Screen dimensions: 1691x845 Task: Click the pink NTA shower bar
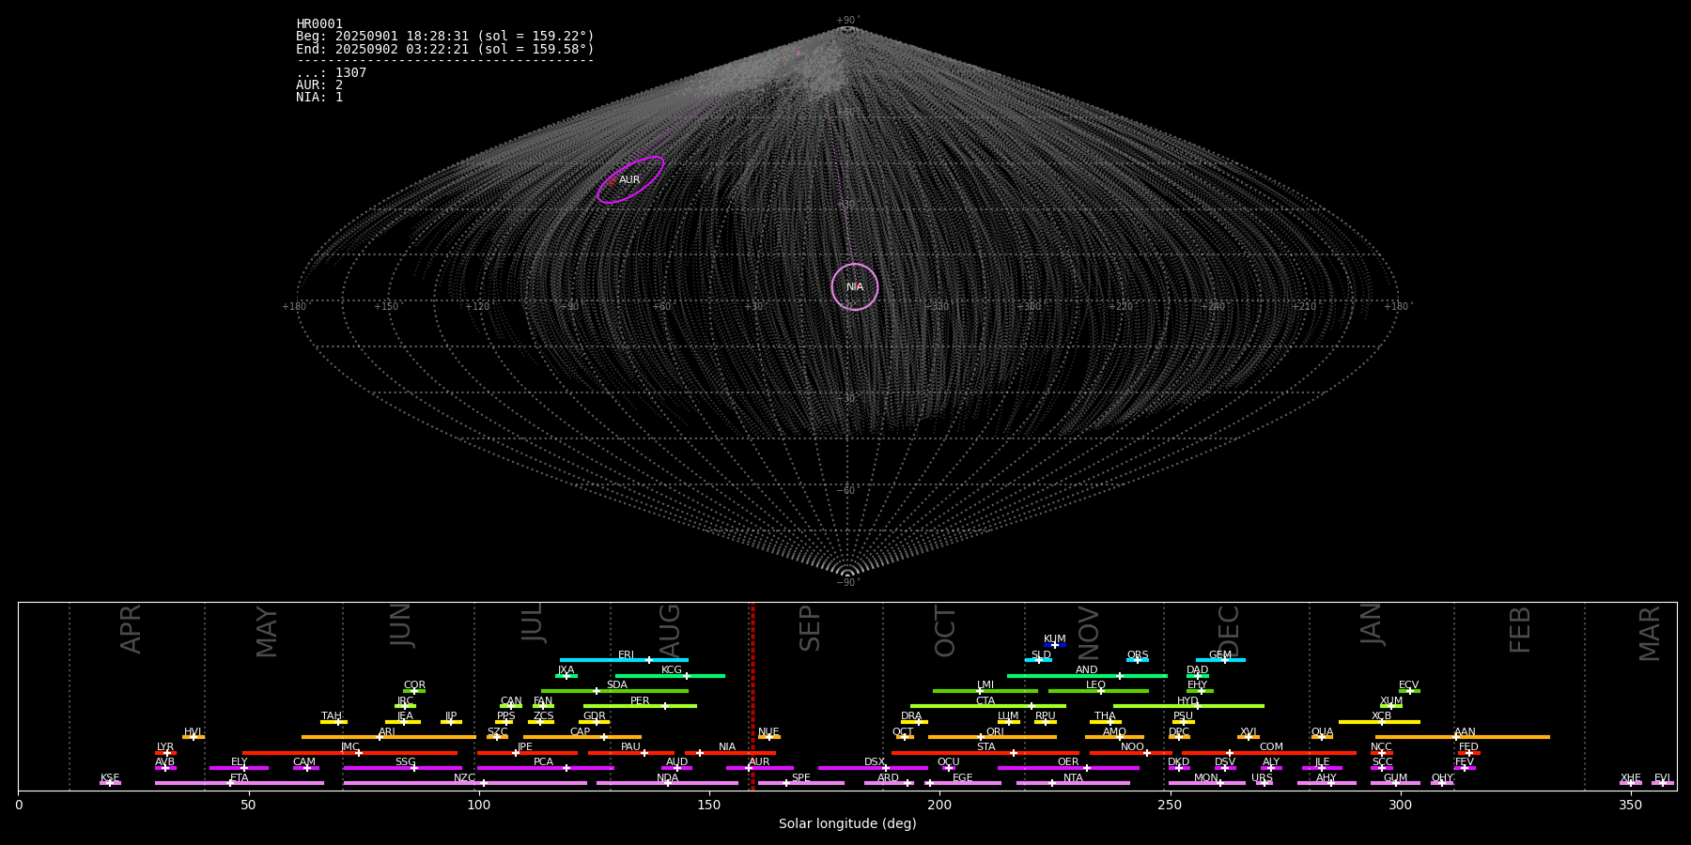point(1073,783)
